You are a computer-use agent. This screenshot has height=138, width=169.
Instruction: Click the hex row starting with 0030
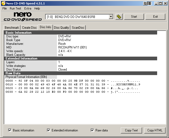[x=73, y=92]
